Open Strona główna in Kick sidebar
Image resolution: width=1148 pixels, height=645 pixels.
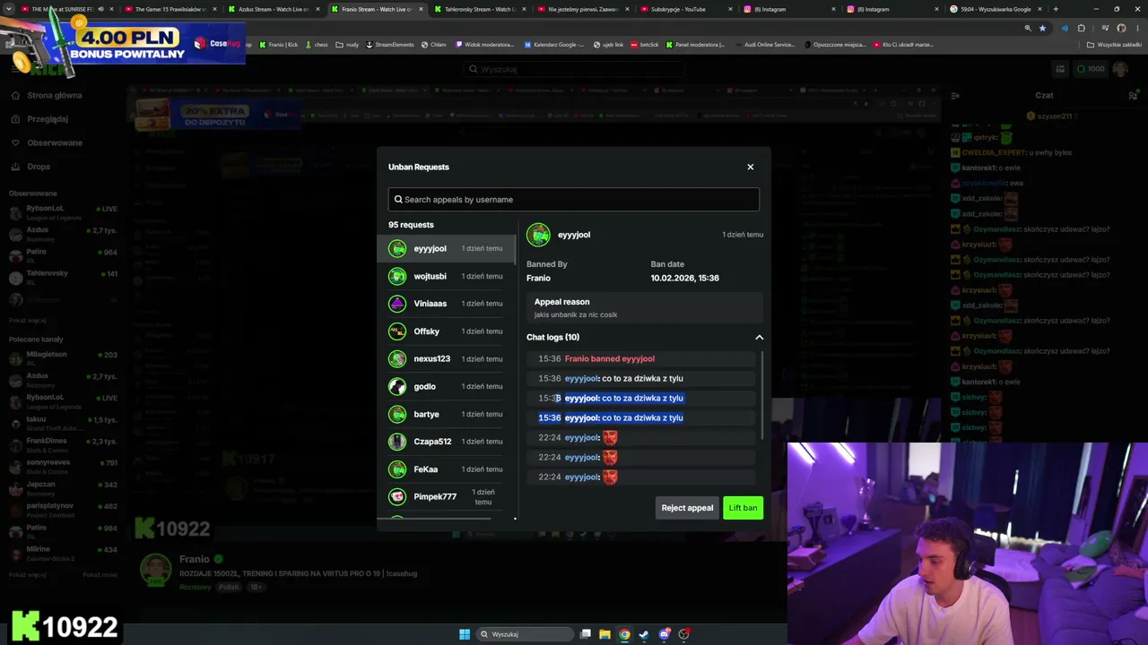click(47, 95)
